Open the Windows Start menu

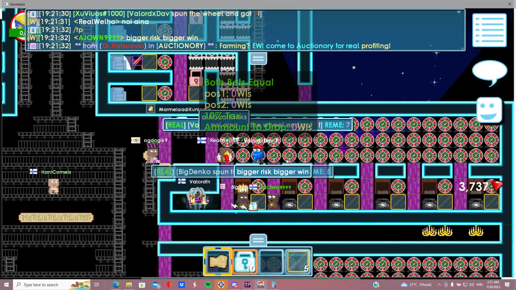coord(6,285)
